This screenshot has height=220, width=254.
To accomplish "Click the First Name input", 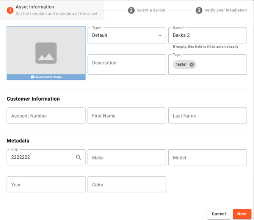I will click(127, 116).
